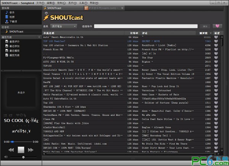Open the 最近添加 smart playlist
Image resolution: width=229 pixels, height=166 pixels.
pyautogui.click(x=15, y=46)
